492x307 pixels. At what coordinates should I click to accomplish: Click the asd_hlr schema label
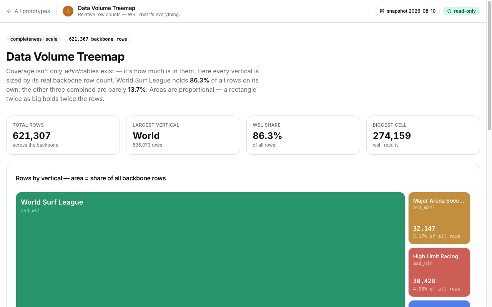coord(423,263)
